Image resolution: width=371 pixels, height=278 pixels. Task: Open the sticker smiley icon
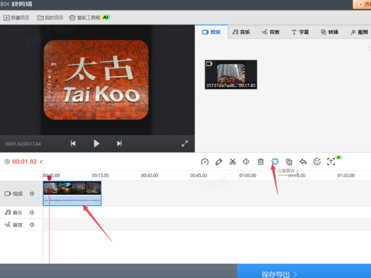[x=317, y=162]
